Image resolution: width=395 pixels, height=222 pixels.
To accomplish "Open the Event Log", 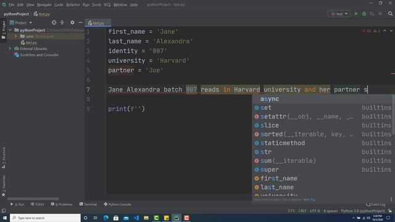I will click(x=376, y=204).
